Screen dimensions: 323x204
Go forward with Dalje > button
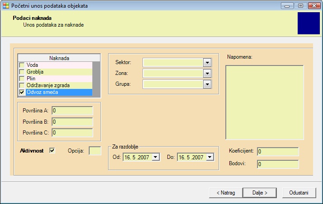pos(260,193)
